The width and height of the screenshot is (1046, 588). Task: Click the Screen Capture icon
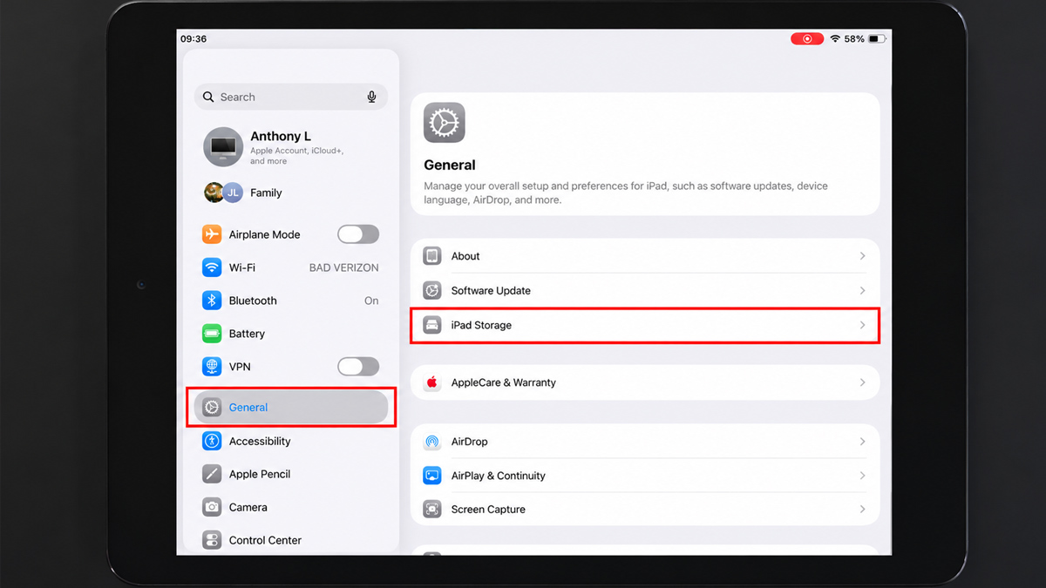(432, 509)
